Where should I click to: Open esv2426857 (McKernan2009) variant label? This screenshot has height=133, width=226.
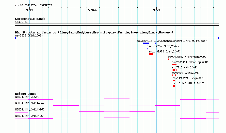coord(187,57)
